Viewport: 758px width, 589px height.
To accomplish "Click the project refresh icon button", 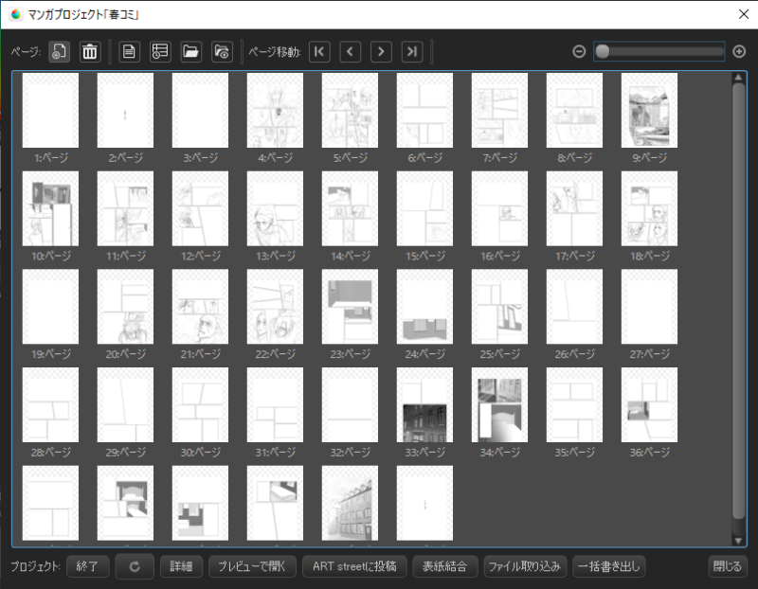I will coord(135,566).
